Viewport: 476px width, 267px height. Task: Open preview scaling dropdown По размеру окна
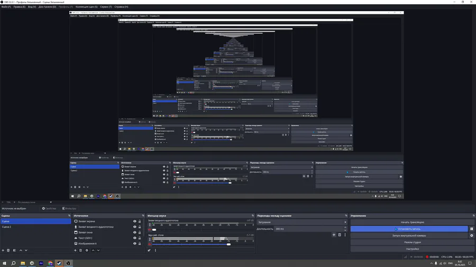pos(34,202)
